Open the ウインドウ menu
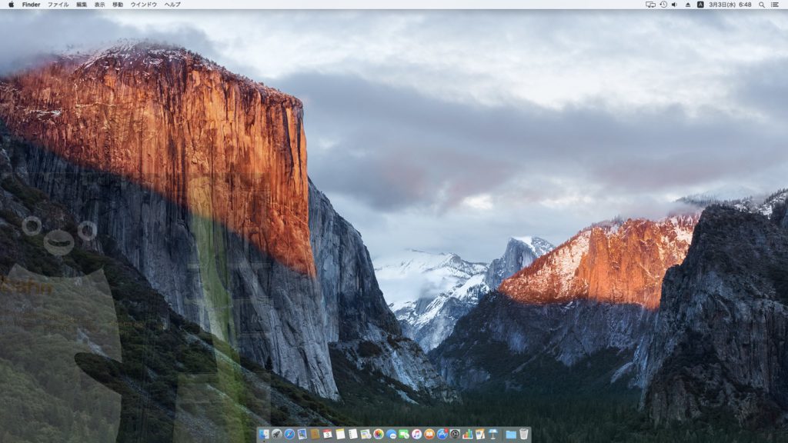This screenshot has height=443, width=788. pos(144,5)
